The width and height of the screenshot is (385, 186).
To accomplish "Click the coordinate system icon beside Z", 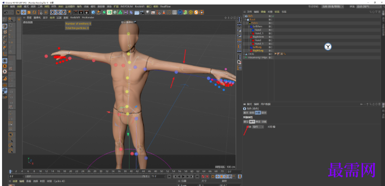I will (x=69, y=12).
